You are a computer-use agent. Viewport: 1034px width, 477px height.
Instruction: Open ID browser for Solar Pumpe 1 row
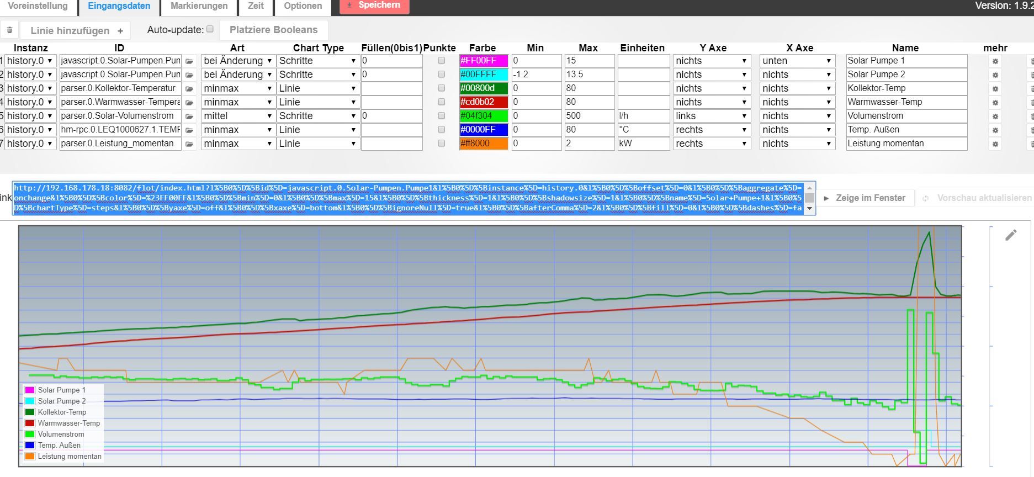(x=189, y=61)
